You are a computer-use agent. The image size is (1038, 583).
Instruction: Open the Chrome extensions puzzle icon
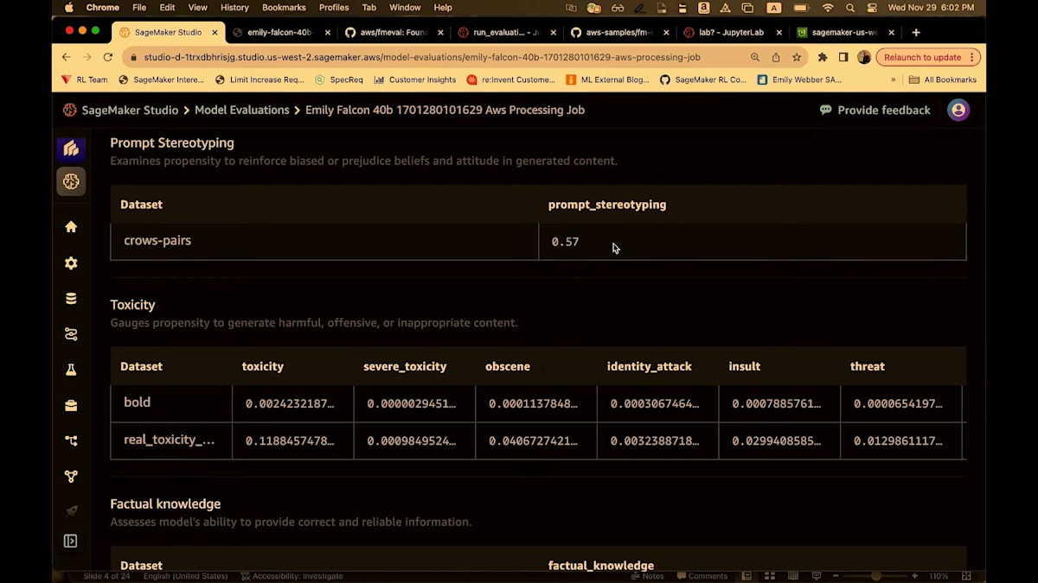[823, 57]
